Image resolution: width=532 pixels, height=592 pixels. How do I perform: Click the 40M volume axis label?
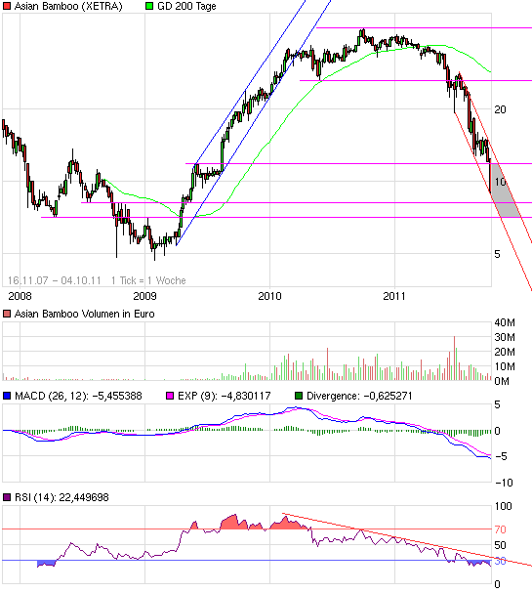[x=505, y=322]
